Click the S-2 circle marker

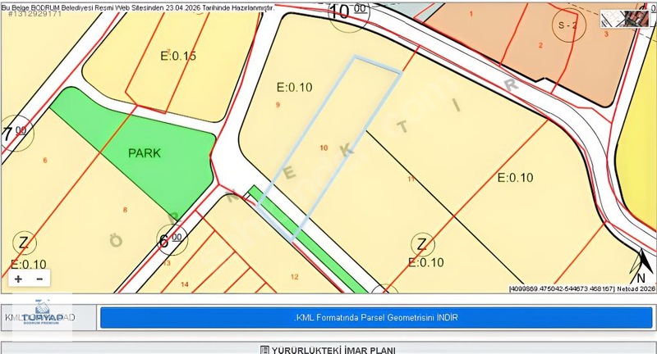coord(567,25)
